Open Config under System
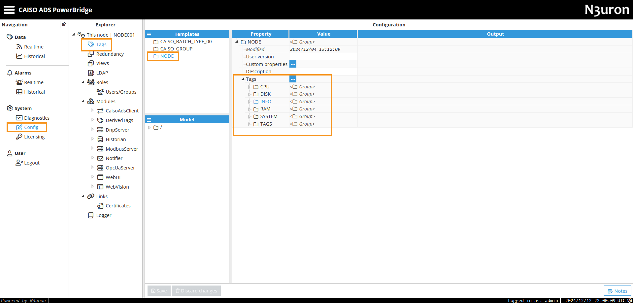Viewport: 633px width, 303px height. pos(27,127)
